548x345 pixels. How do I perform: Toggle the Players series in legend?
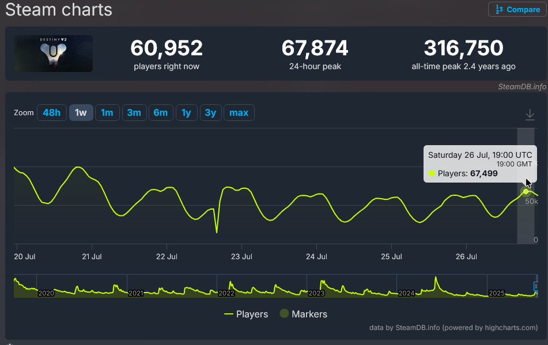tap(246, 314)
